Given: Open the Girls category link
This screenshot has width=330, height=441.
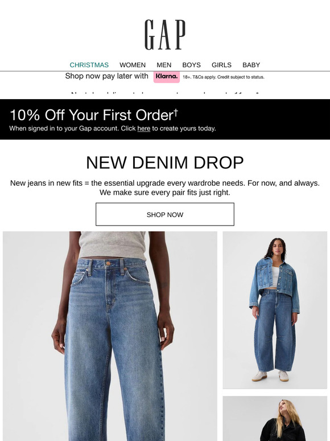Looking at the screenshot, I should (221, 65).
